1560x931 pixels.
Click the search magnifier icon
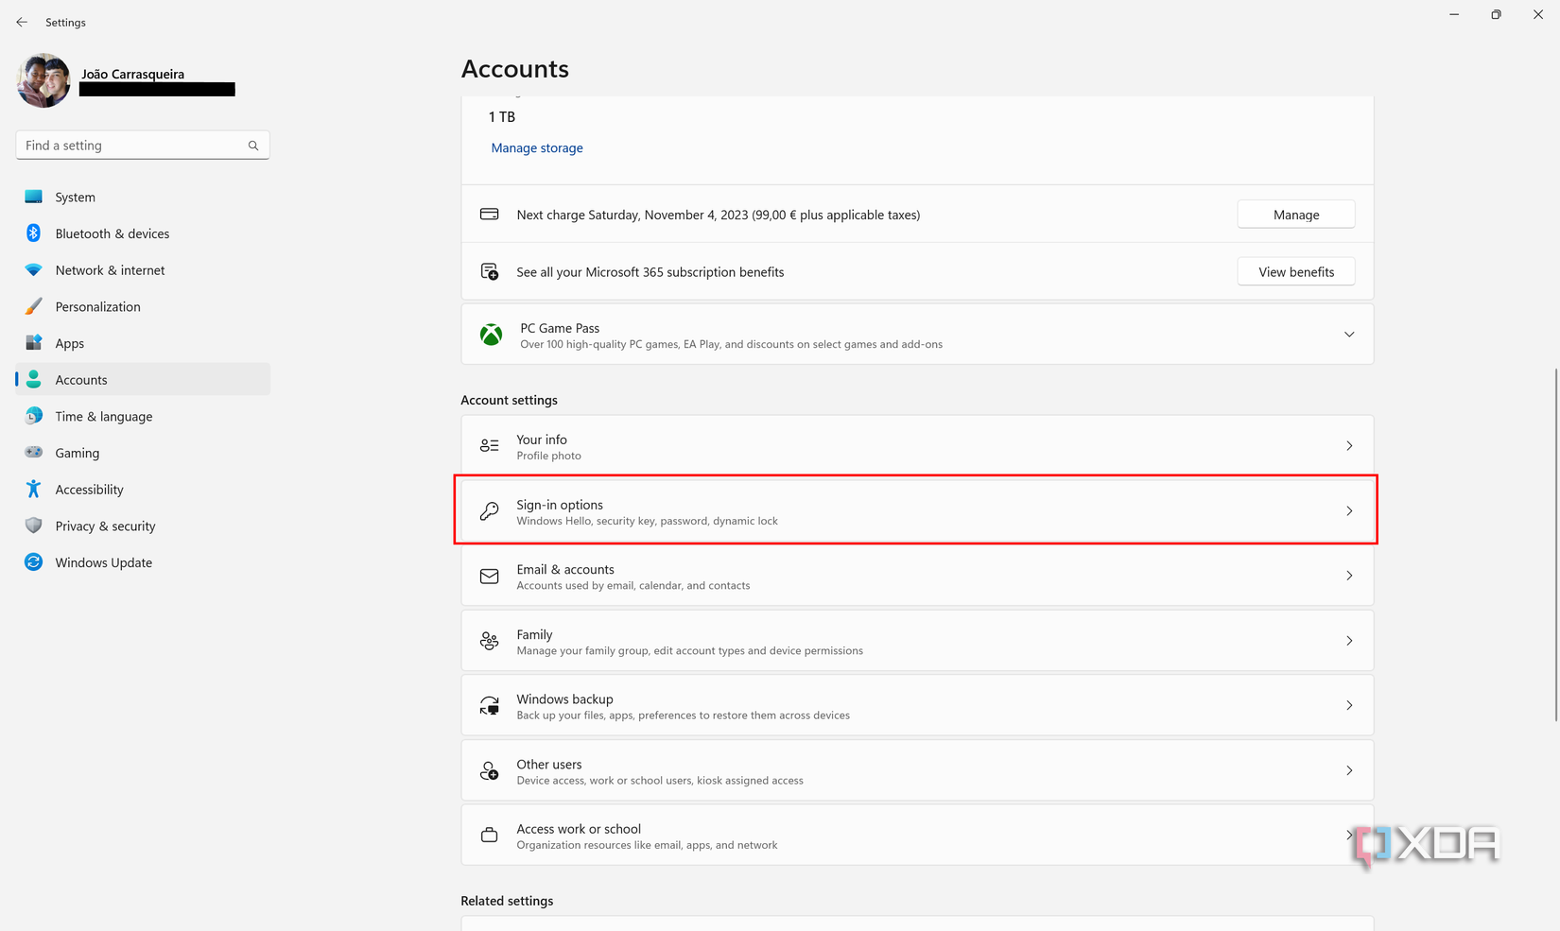pos(253,146)
